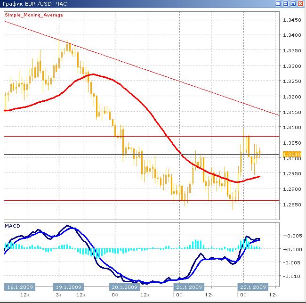
Task: Click the vertical split icon in title bar
Action: 279,4
